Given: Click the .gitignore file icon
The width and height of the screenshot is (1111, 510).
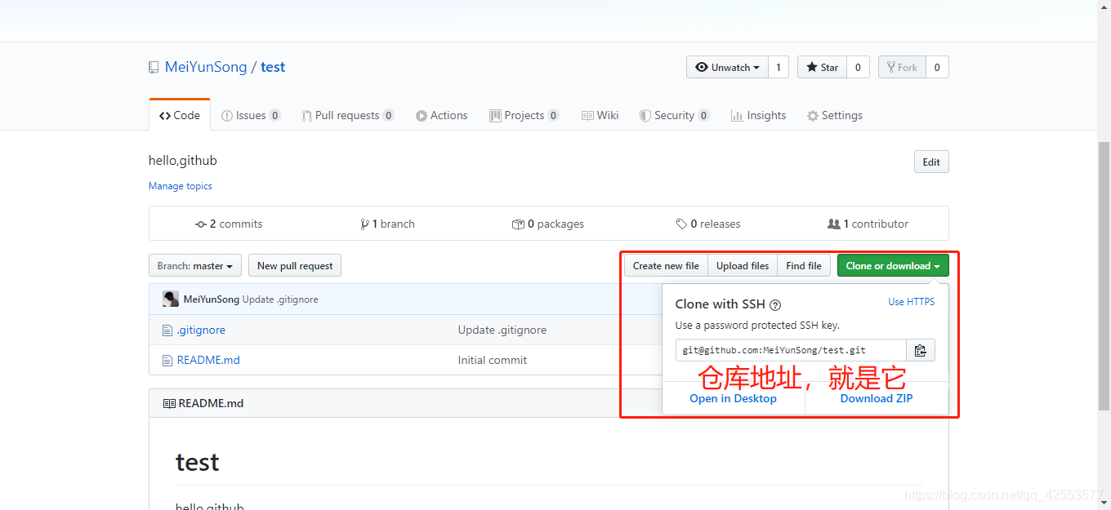Looking at the screenshot, I should [x=167, y=330].
